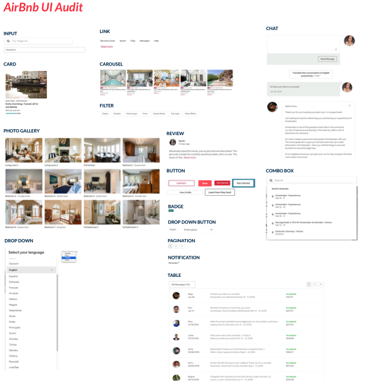The image size is (366, 391).
Task: Open the 'Living room 2' gallery photo
Action: [x=63, y=150]
